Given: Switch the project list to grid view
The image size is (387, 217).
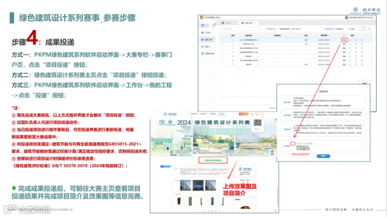Looking at the screenshot, I should [369, 29].
